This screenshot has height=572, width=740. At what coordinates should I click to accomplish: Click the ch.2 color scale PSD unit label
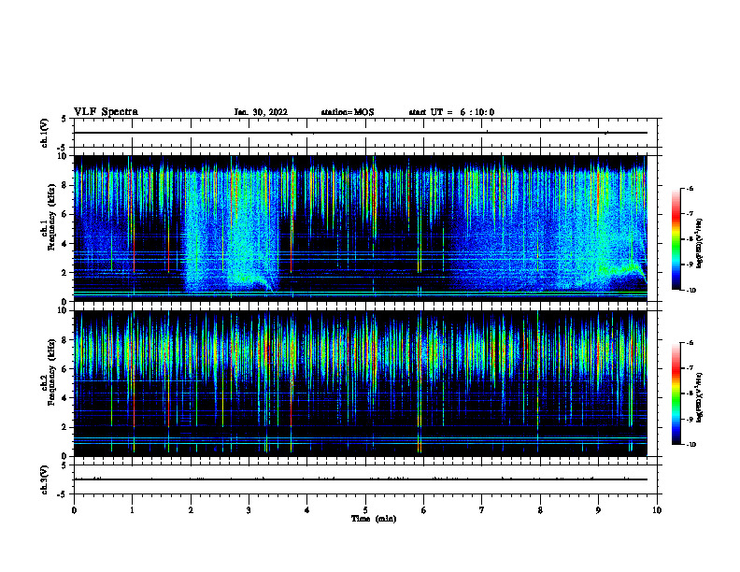[700, 398]
